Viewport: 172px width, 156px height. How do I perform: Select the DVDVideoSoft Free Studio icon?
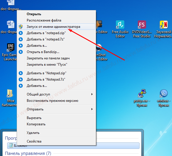click(142, 25)
